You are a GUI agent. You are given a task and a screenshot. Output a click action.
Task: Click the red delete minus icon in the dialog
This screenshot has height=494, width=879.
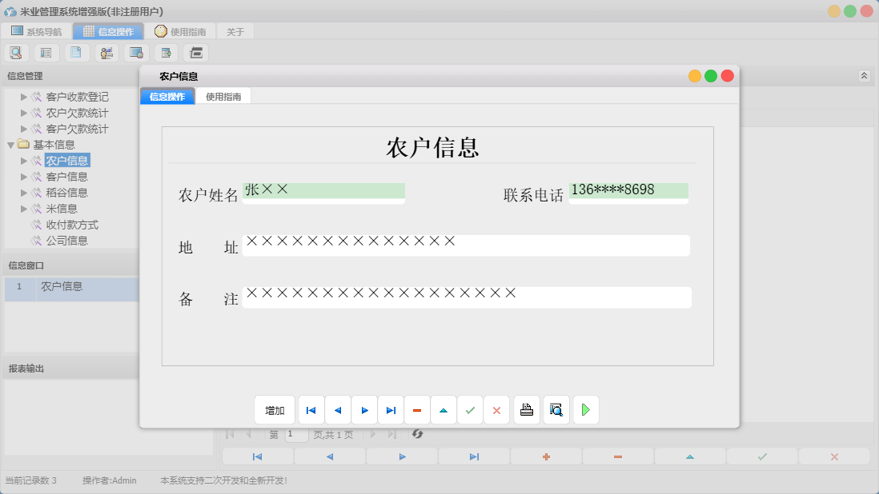tap(417, 409)
